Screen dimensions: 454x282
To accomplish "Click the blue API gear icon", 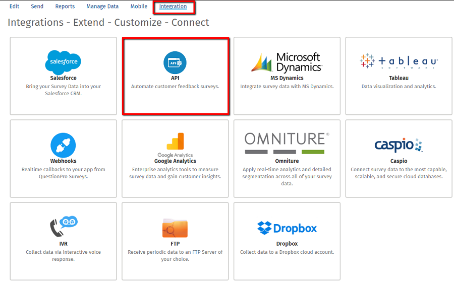I will click(x=175, y=63).
